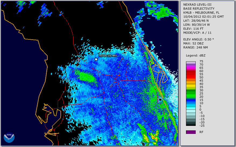Click the black radar site dot
Image resolution: width=236 pixels, height=147 pixels.
click(x=160, y=100)
